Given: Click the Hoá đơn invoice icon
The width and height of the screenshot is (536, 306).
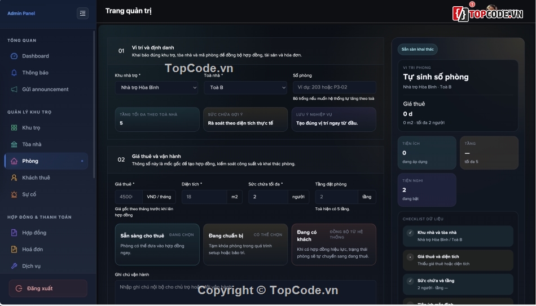Looking at the screenshot, I should coord(14,249).
